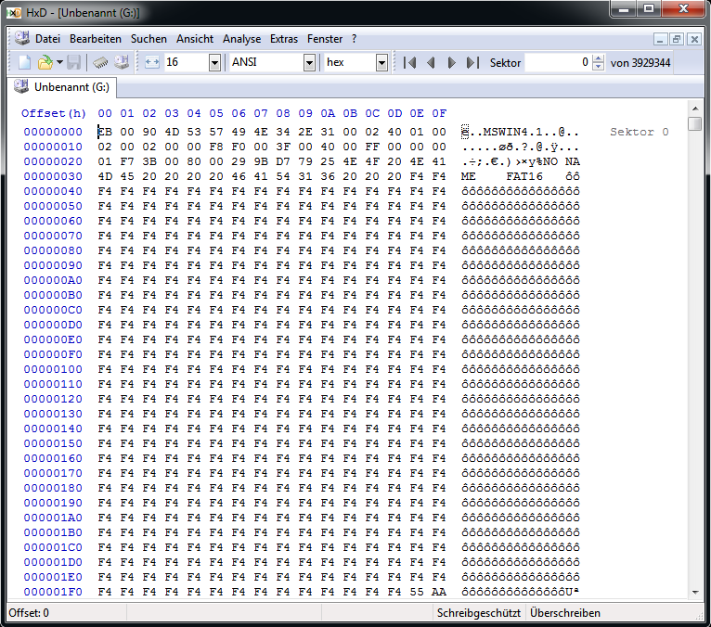Open the Datei menu
The image size is (711, 627).
(47, 39)
